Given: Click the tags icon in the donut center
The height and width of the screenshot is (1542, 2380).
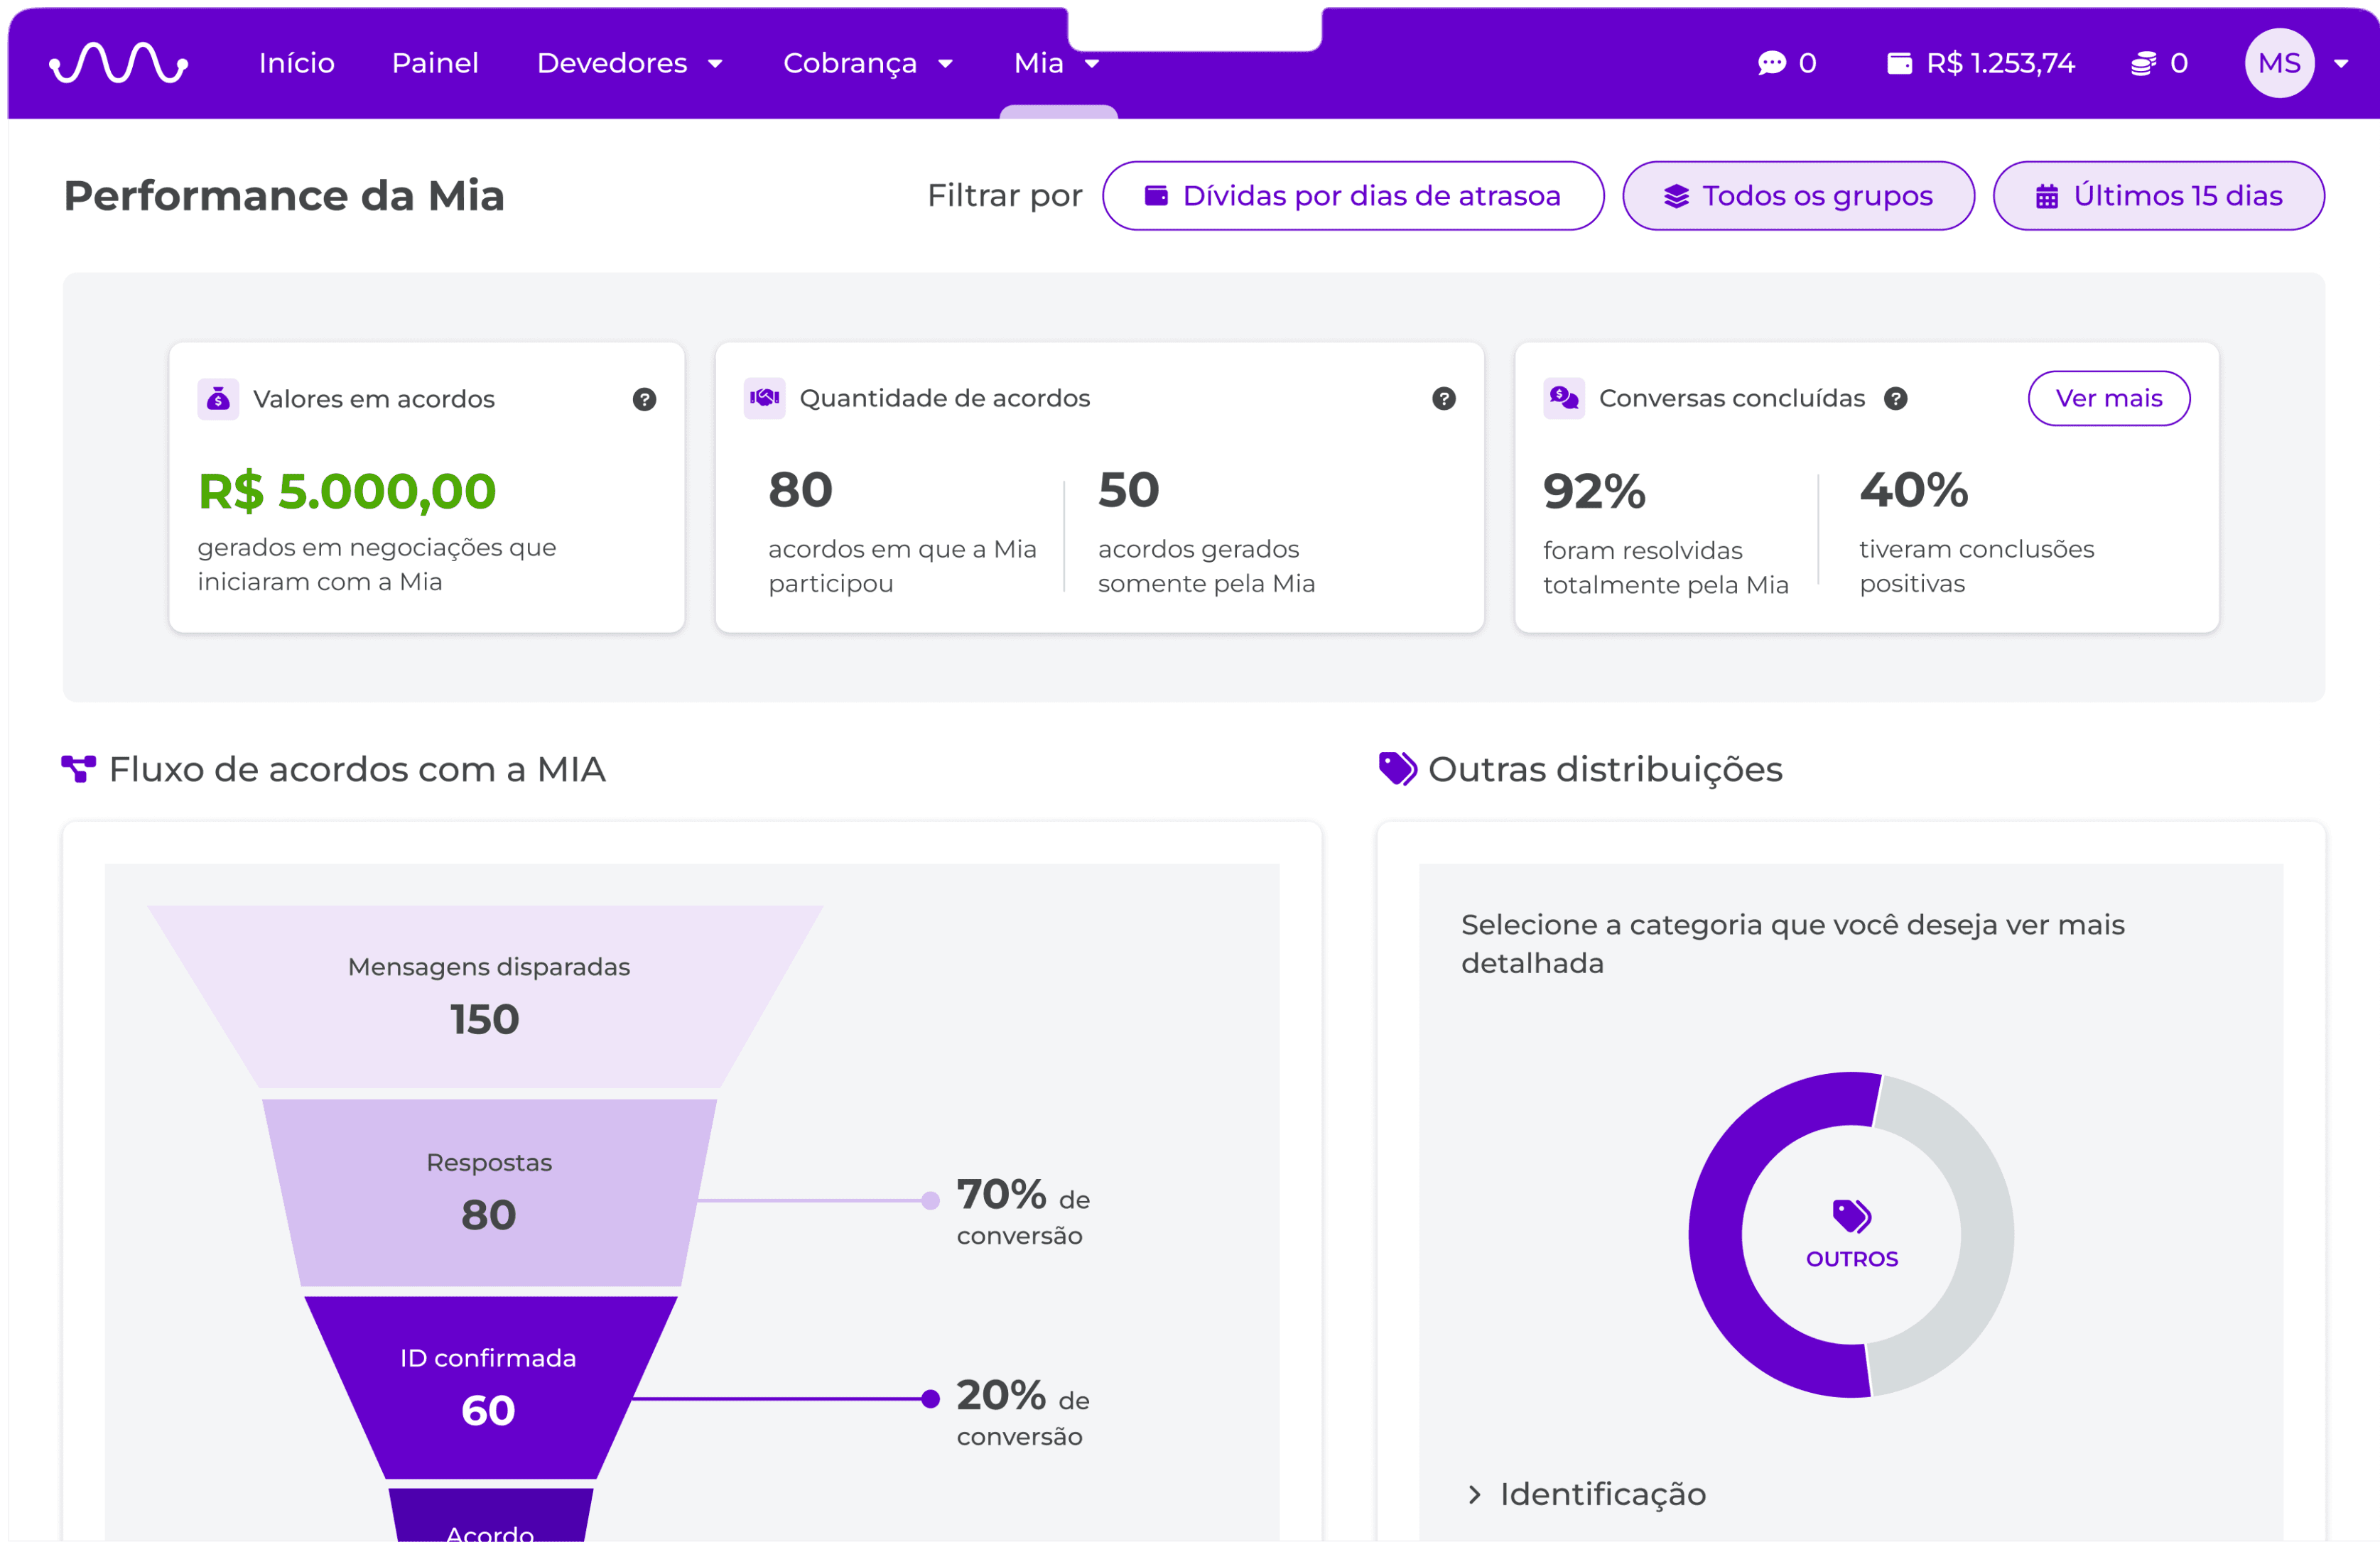Looking at the screenshot, I should tap(1851, 1216).
